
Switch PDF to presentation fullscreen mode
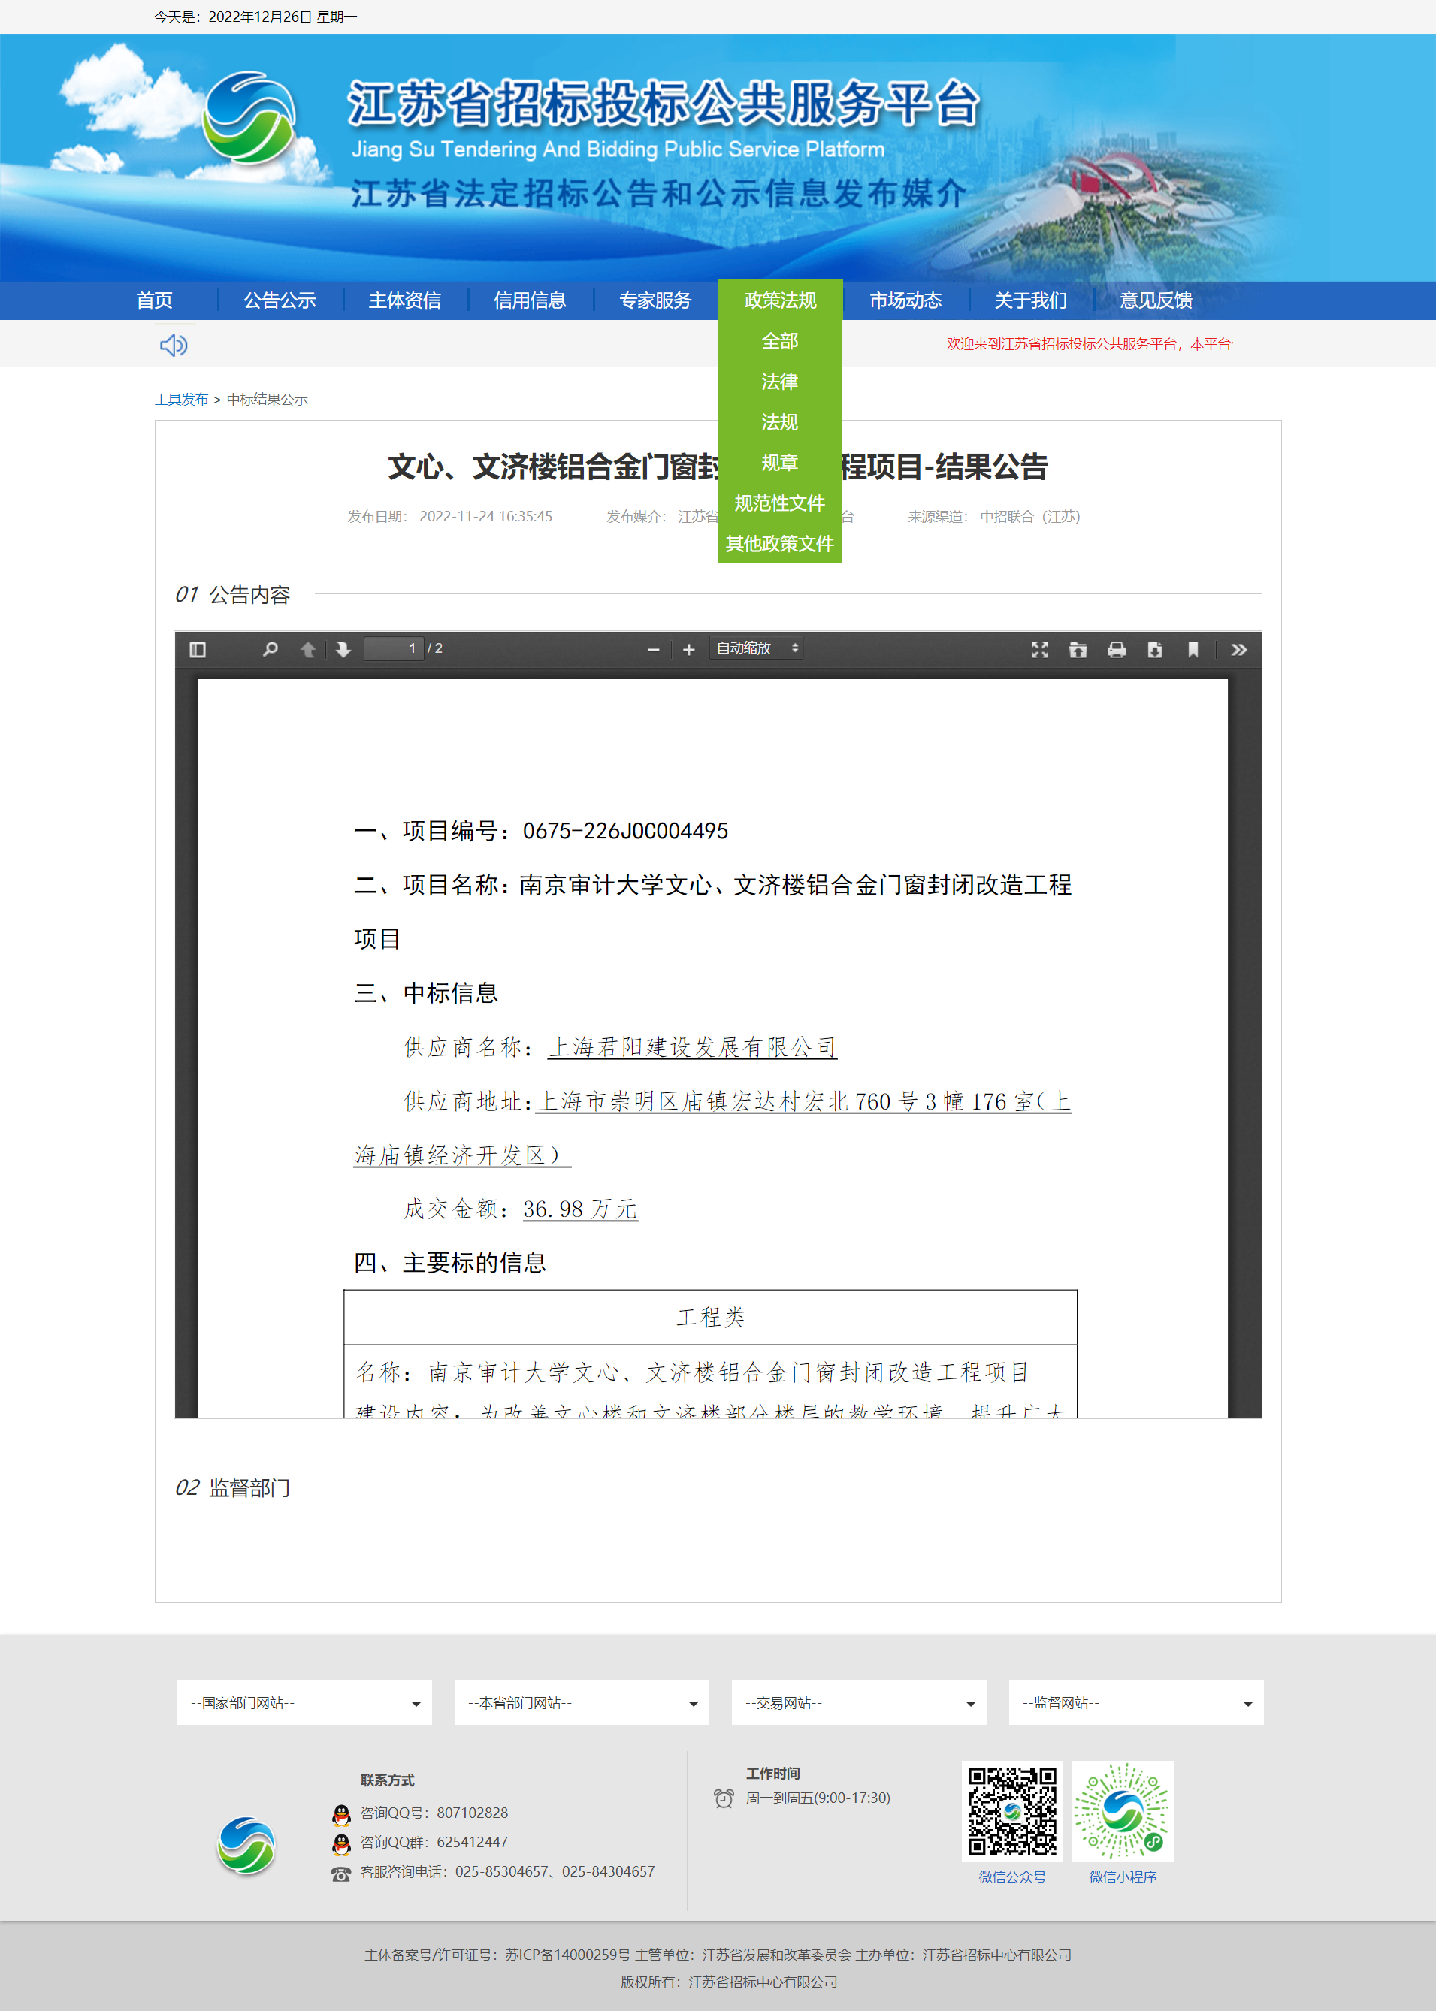(x=1040, y=650)
